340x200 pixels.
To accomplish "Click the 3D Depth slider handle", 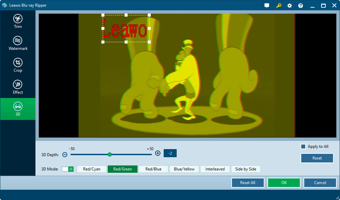I will [110, 154].
